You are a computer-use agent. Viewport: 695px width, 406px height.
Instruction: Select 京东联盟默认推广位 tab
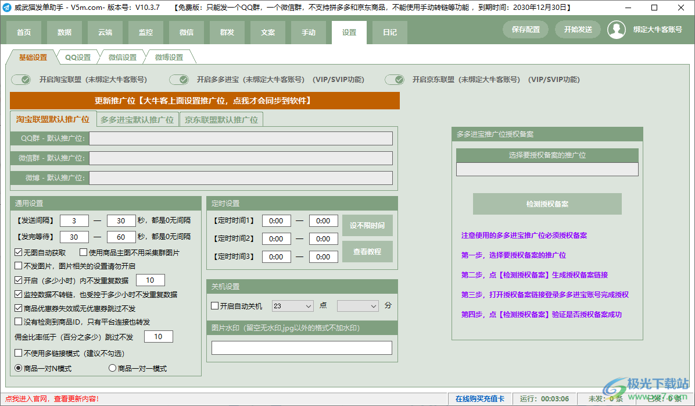221,120
